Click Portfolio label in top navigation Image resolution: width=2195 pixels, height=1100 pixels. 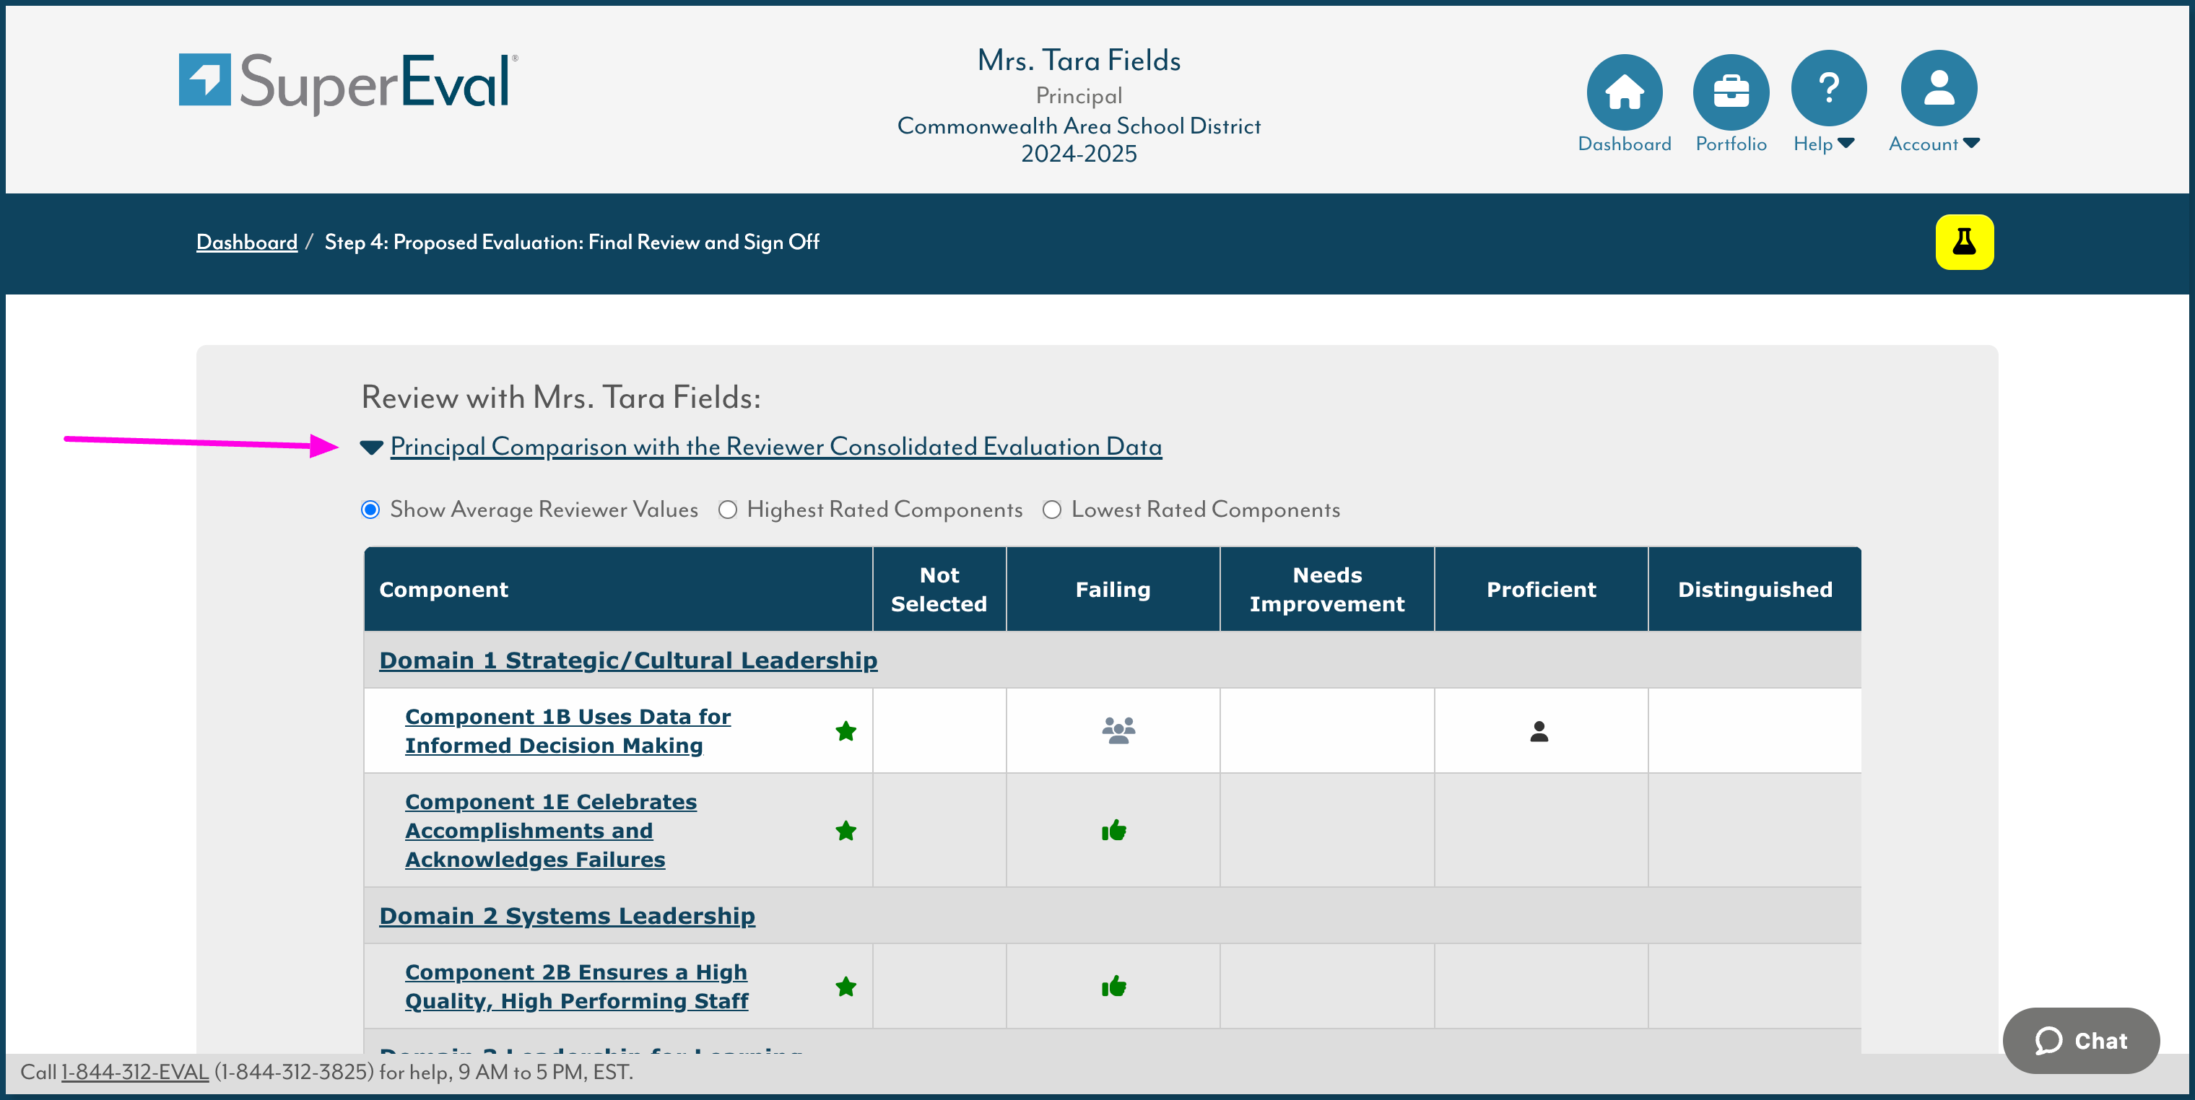point(1731,144)
